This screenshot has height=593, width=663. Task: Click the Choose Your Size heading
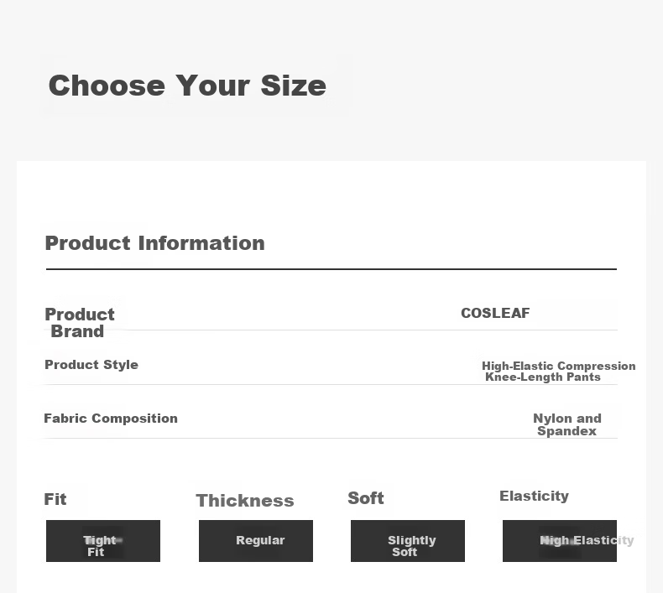[187, 86]
